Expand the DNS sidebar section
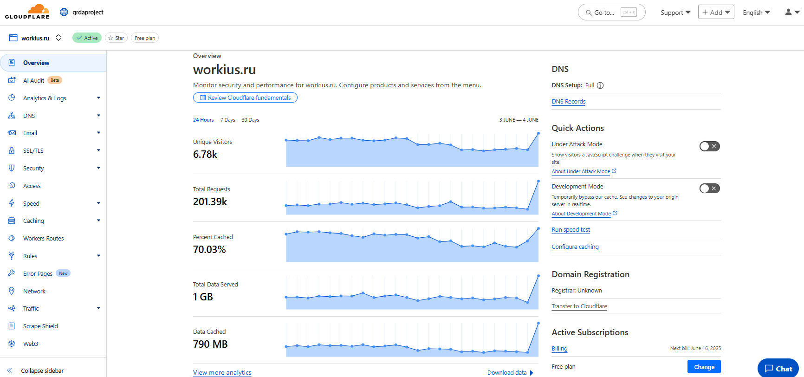 click(x=98, y=116)
